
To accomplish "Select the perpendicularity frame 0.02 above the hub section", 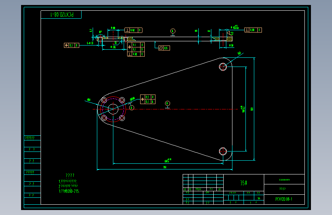I will tap(133, 30).
